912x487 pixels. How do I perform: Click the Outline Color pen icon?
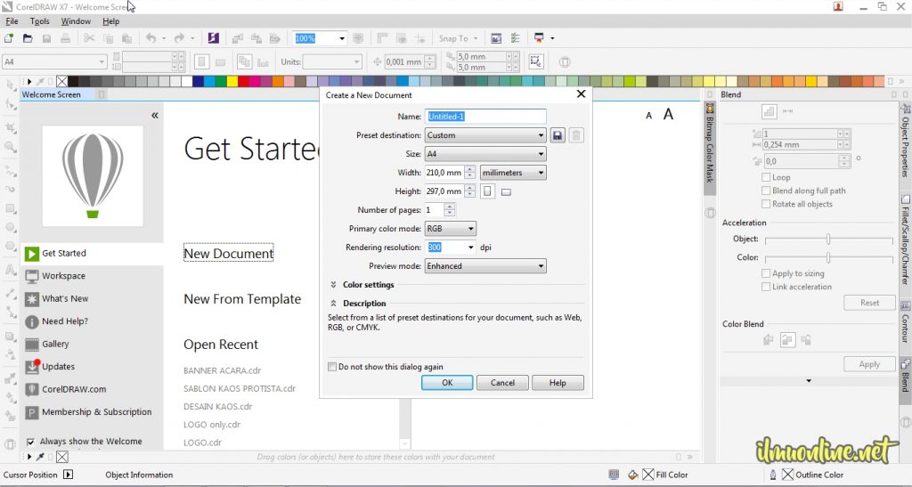[x=772, y=475]
